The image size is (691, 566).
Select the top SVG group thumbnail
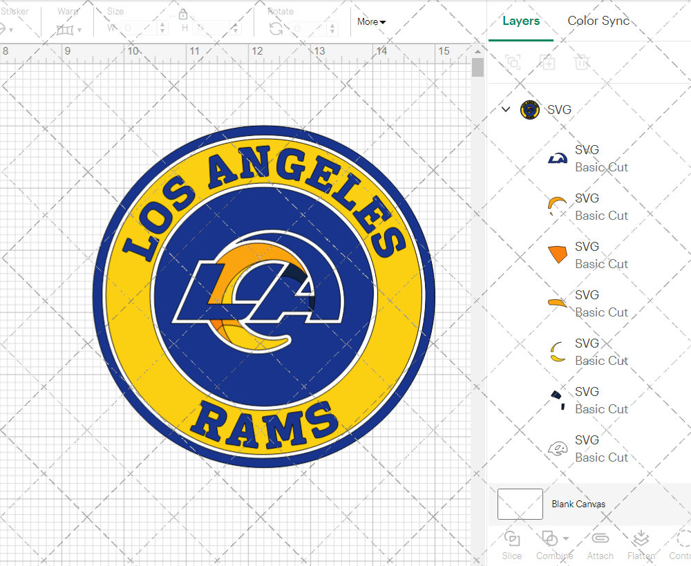tap(530, 110)
